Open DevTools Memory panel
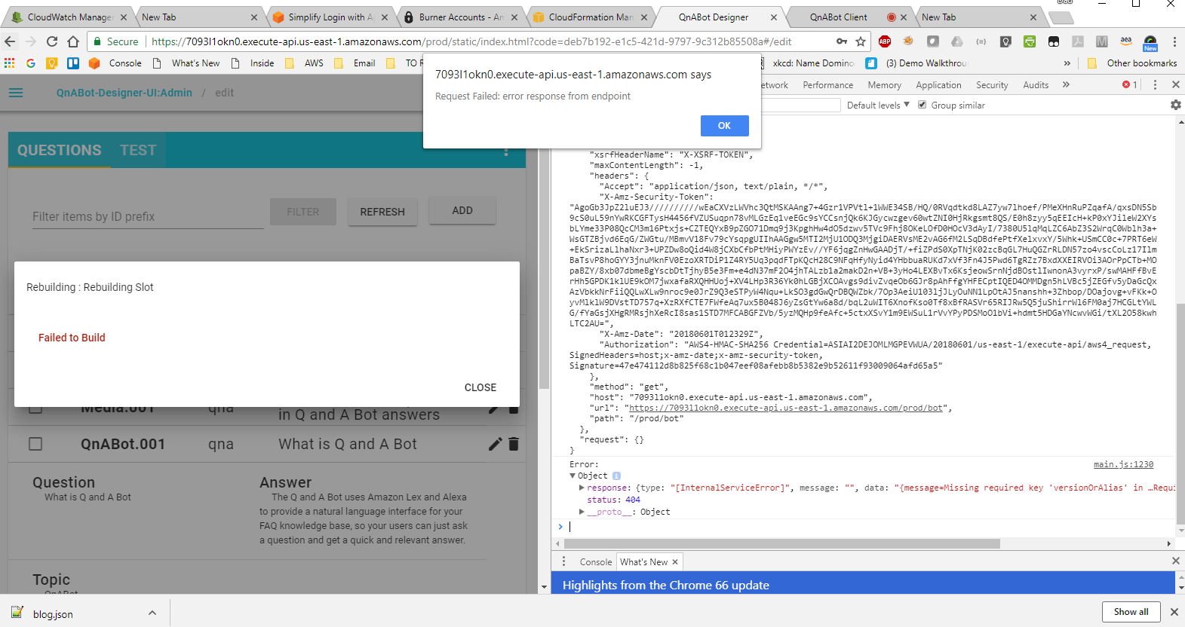1185x627 pixels. click(x=885, y=85)
